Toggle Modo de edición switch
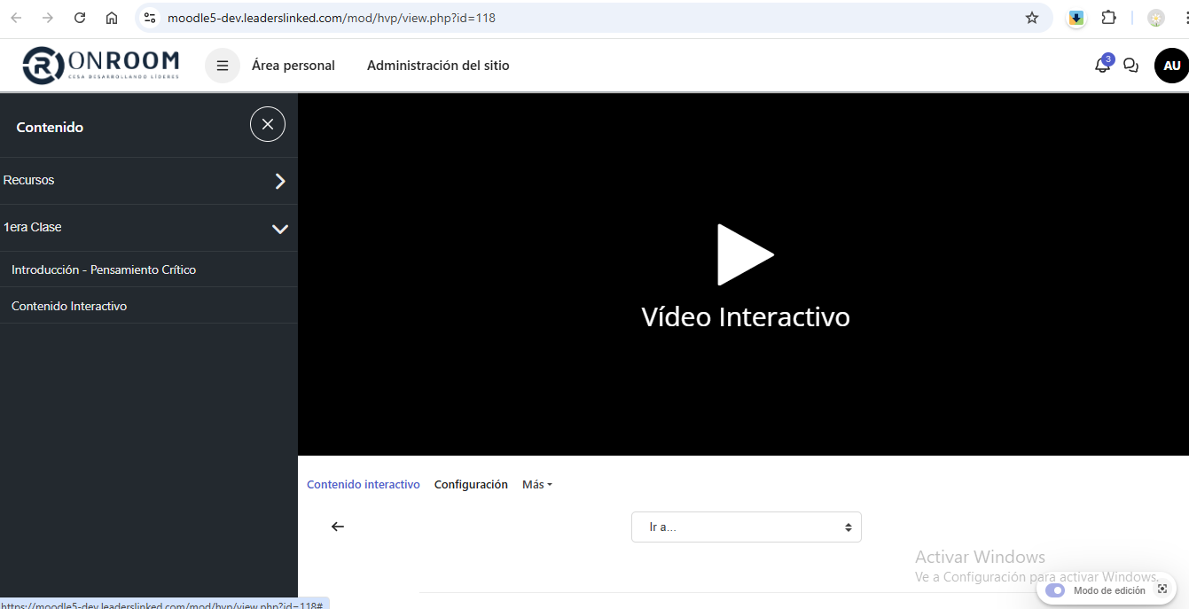 point(1055,590)
